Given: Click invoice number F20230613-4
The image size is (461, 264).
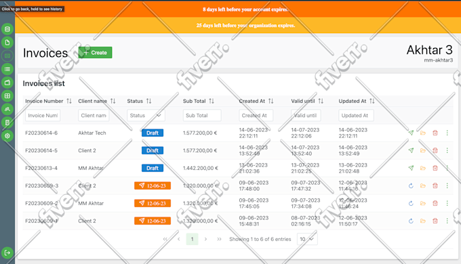Looking at the screenshot, I should (x=41, y=168).
